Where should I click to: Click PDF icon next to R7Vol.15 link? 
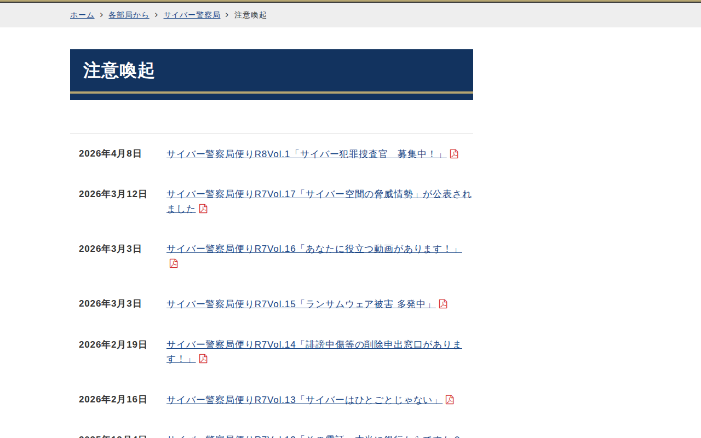coord(443,304)
